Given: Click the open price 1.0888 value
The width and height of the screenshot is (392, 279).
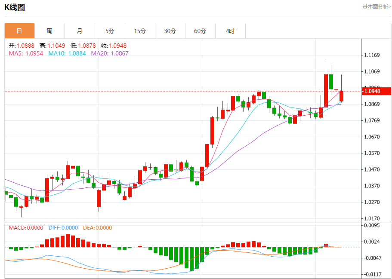Looking at the screenshot, I should (25, 46).
